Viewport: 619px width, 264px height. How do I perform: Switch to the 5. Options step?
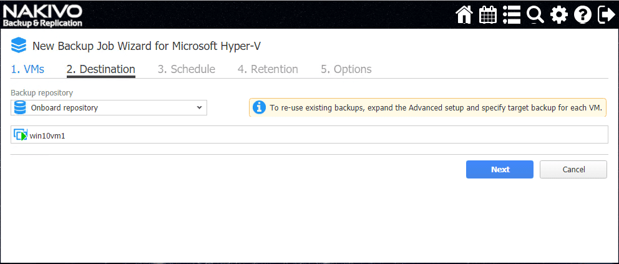pos(346,69)
